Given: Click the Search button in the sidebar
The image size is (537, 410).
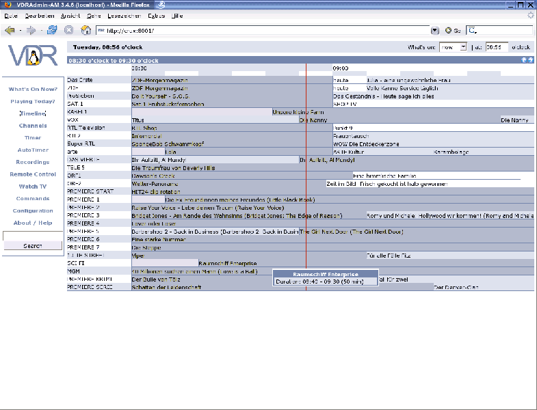Looking at the screenshot, I should tap(33, 245).
